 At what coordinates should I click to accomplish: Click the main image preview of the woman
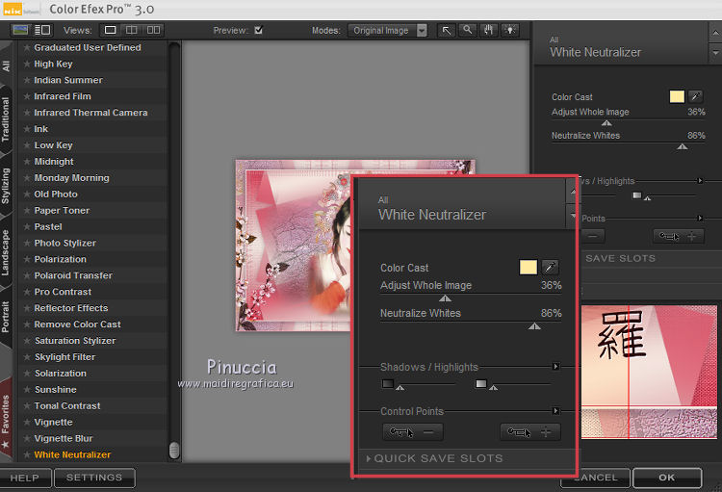294,246
